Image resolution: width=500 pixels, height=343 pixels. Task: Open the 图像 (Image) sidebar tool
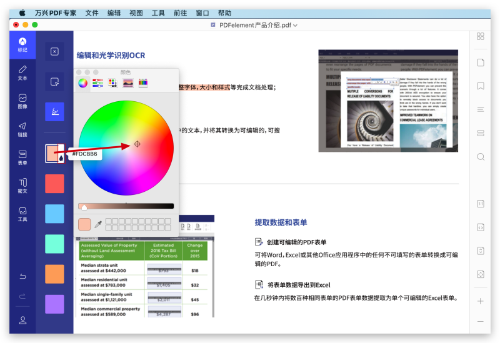click(22, 101)
